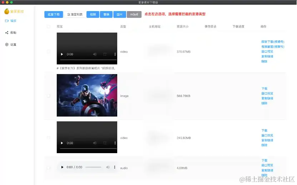Play the 245.92MB video preview
Image resolution: width=297 pixels, height=185 pixels.
62,143
